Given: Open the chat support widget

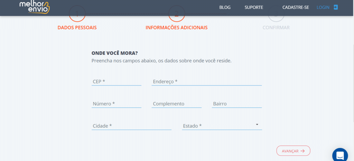Looking at the screenshot, I should (x=340, y=155).
